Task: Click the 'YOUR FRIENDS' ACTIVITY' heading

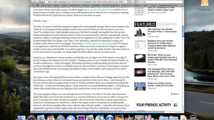Action: [153, 105]
